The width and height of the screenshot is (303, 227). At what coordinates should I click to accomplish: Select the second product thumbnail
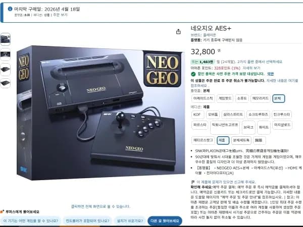pyautogui.click(x=5, y=54)
